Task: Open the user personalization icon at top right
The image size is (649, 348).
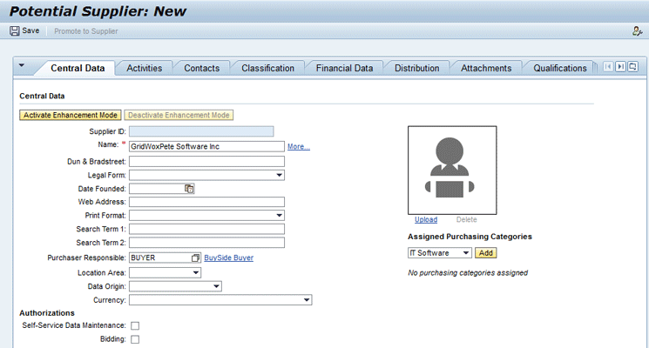Action: (637, 31)
